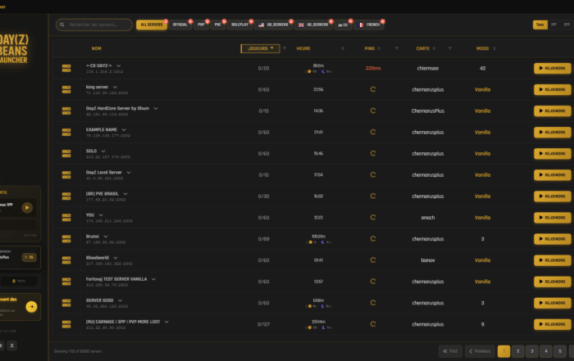
Task: Refresh ping for Fortovyj TEST SERVER VANILLA
Action: coord(372,282)
